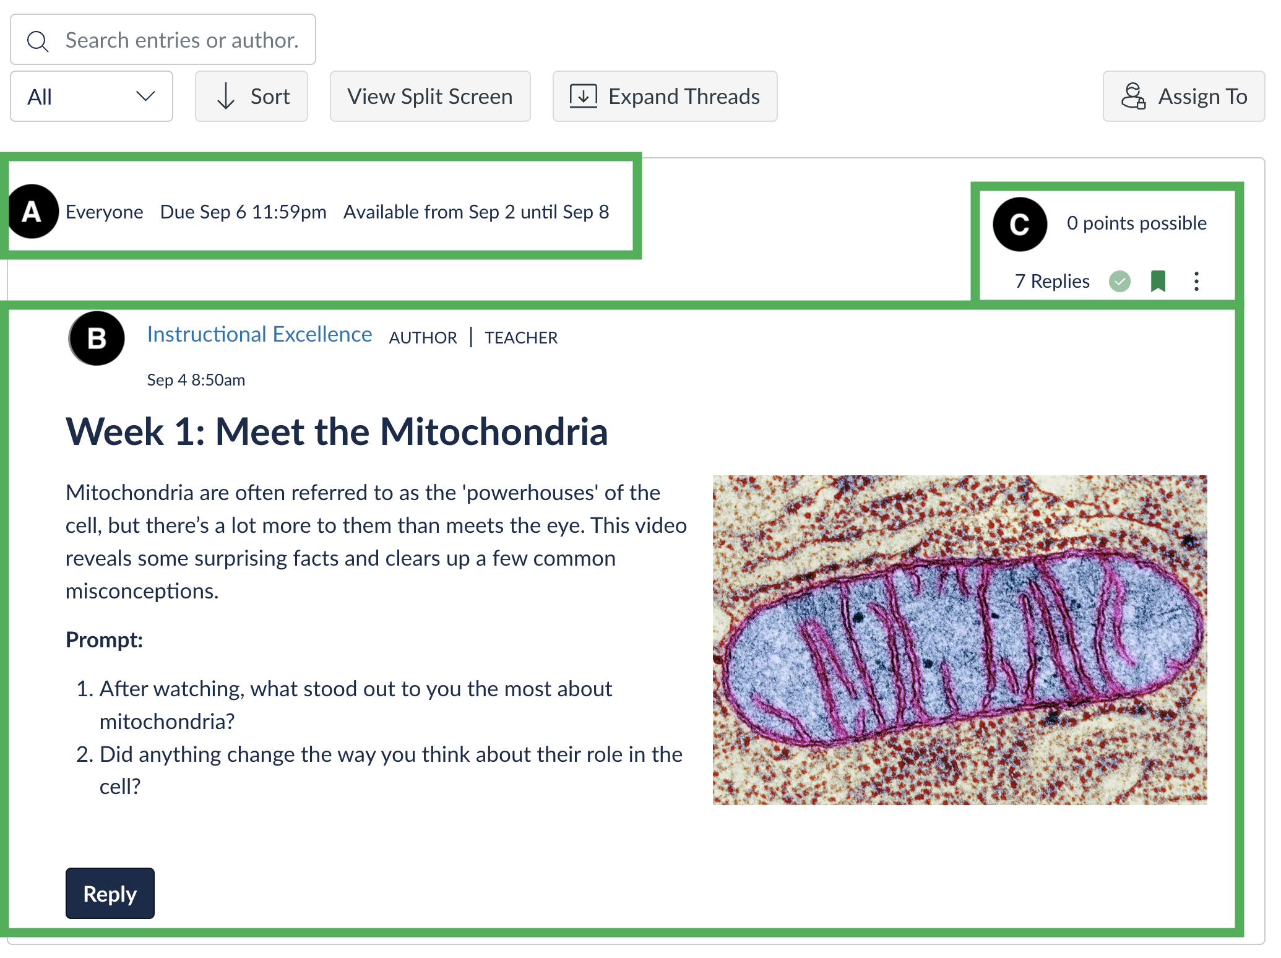Open Instructional Excellence author link
Image resolution: width=1281 pixels, height=958 pixels.
(259, 334)
